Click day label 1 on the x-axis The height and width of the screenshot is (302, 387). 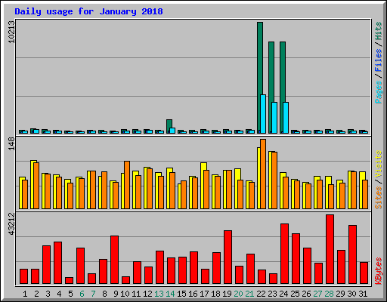(25, 294)
